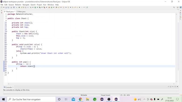
Task: Click the New Java Class icon
Action: click(51, 7)
